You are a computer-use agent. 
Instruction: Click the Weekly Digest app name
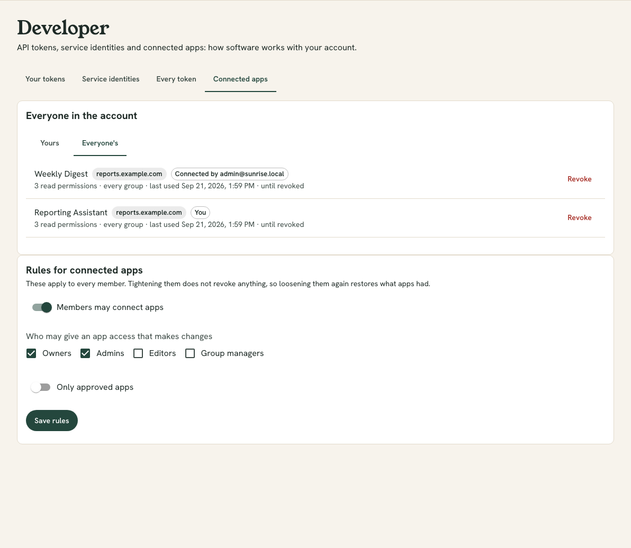point(61,174)
